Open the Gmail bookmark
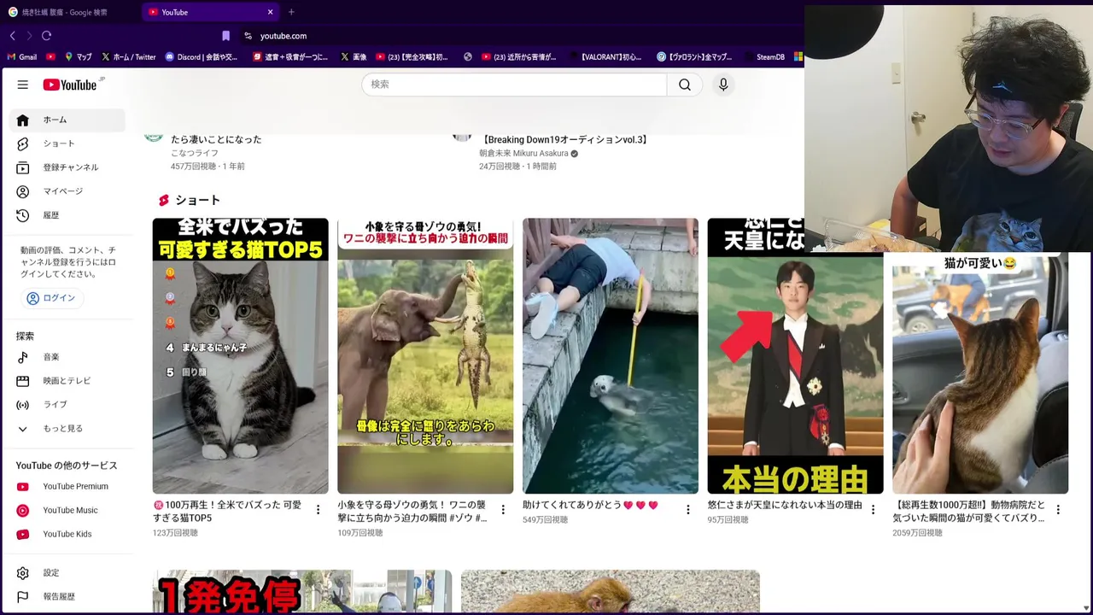The width and height of the screenshot is (1093, 615). pyautogui.click(x=22, y=57)
